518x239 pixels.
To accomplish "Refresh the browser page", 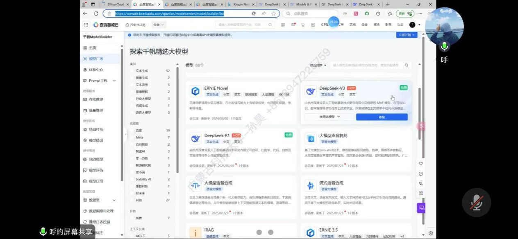I will (96, 14).
